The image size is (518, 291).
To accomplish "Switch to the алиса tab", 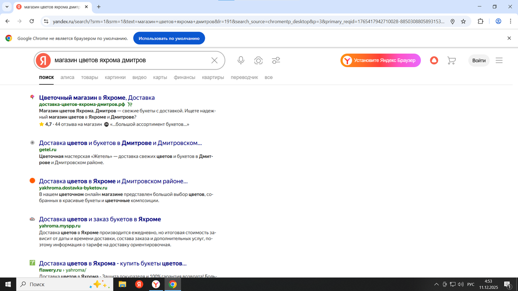I will click(67, 77).
